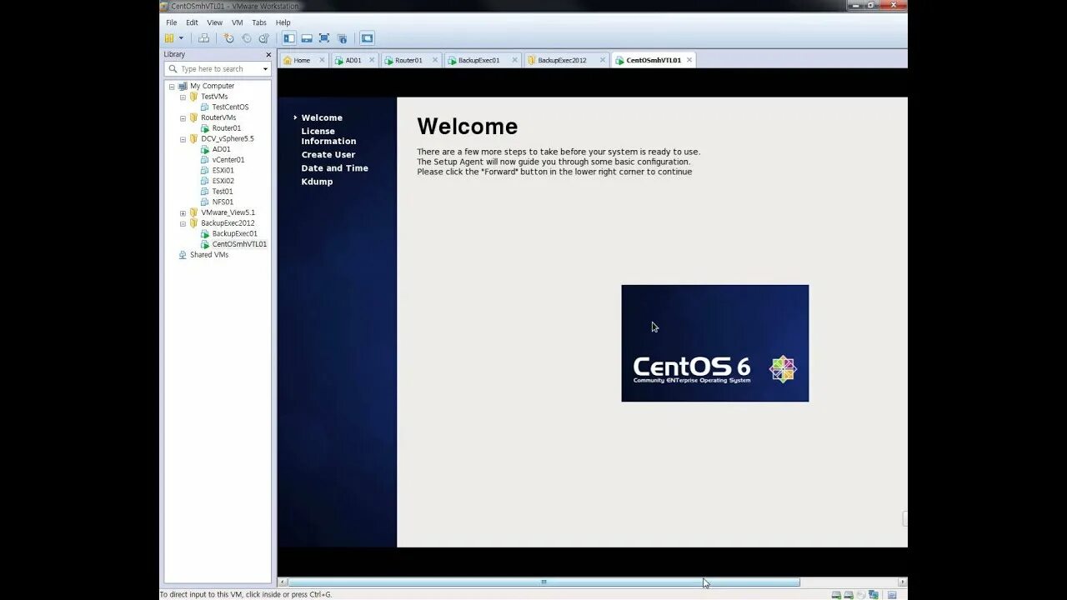Click the DCV_vSphere5.5 folder icon
1067x600 pixels.
point(193,139)
